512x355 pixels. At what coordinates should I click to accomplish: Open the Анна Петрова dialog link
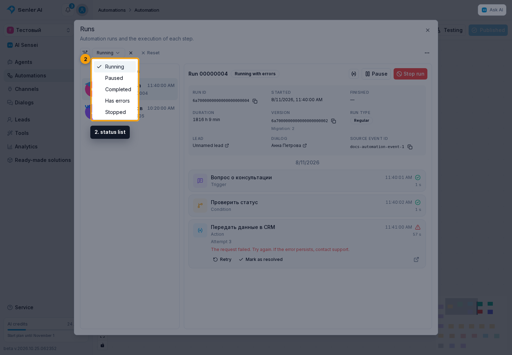point(289,146)
